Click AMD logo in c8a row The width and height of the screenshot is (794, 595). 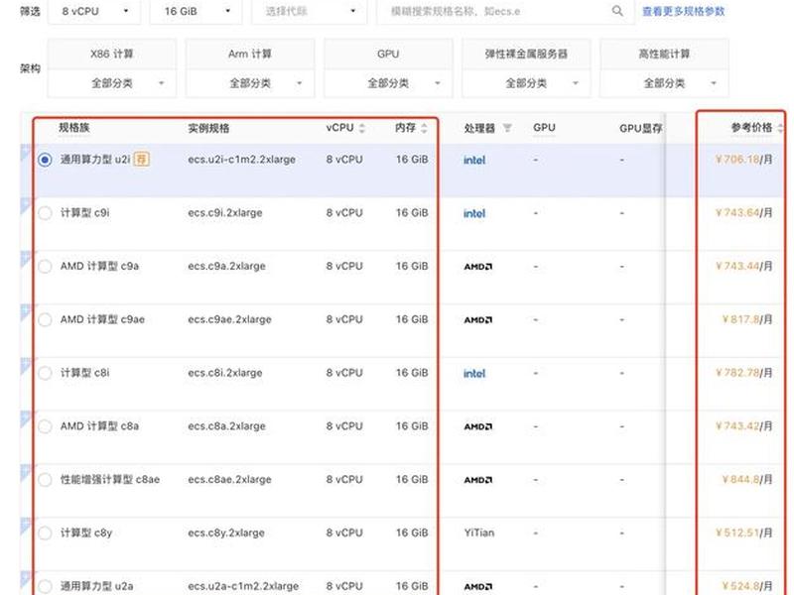click(x=478, y=426)
